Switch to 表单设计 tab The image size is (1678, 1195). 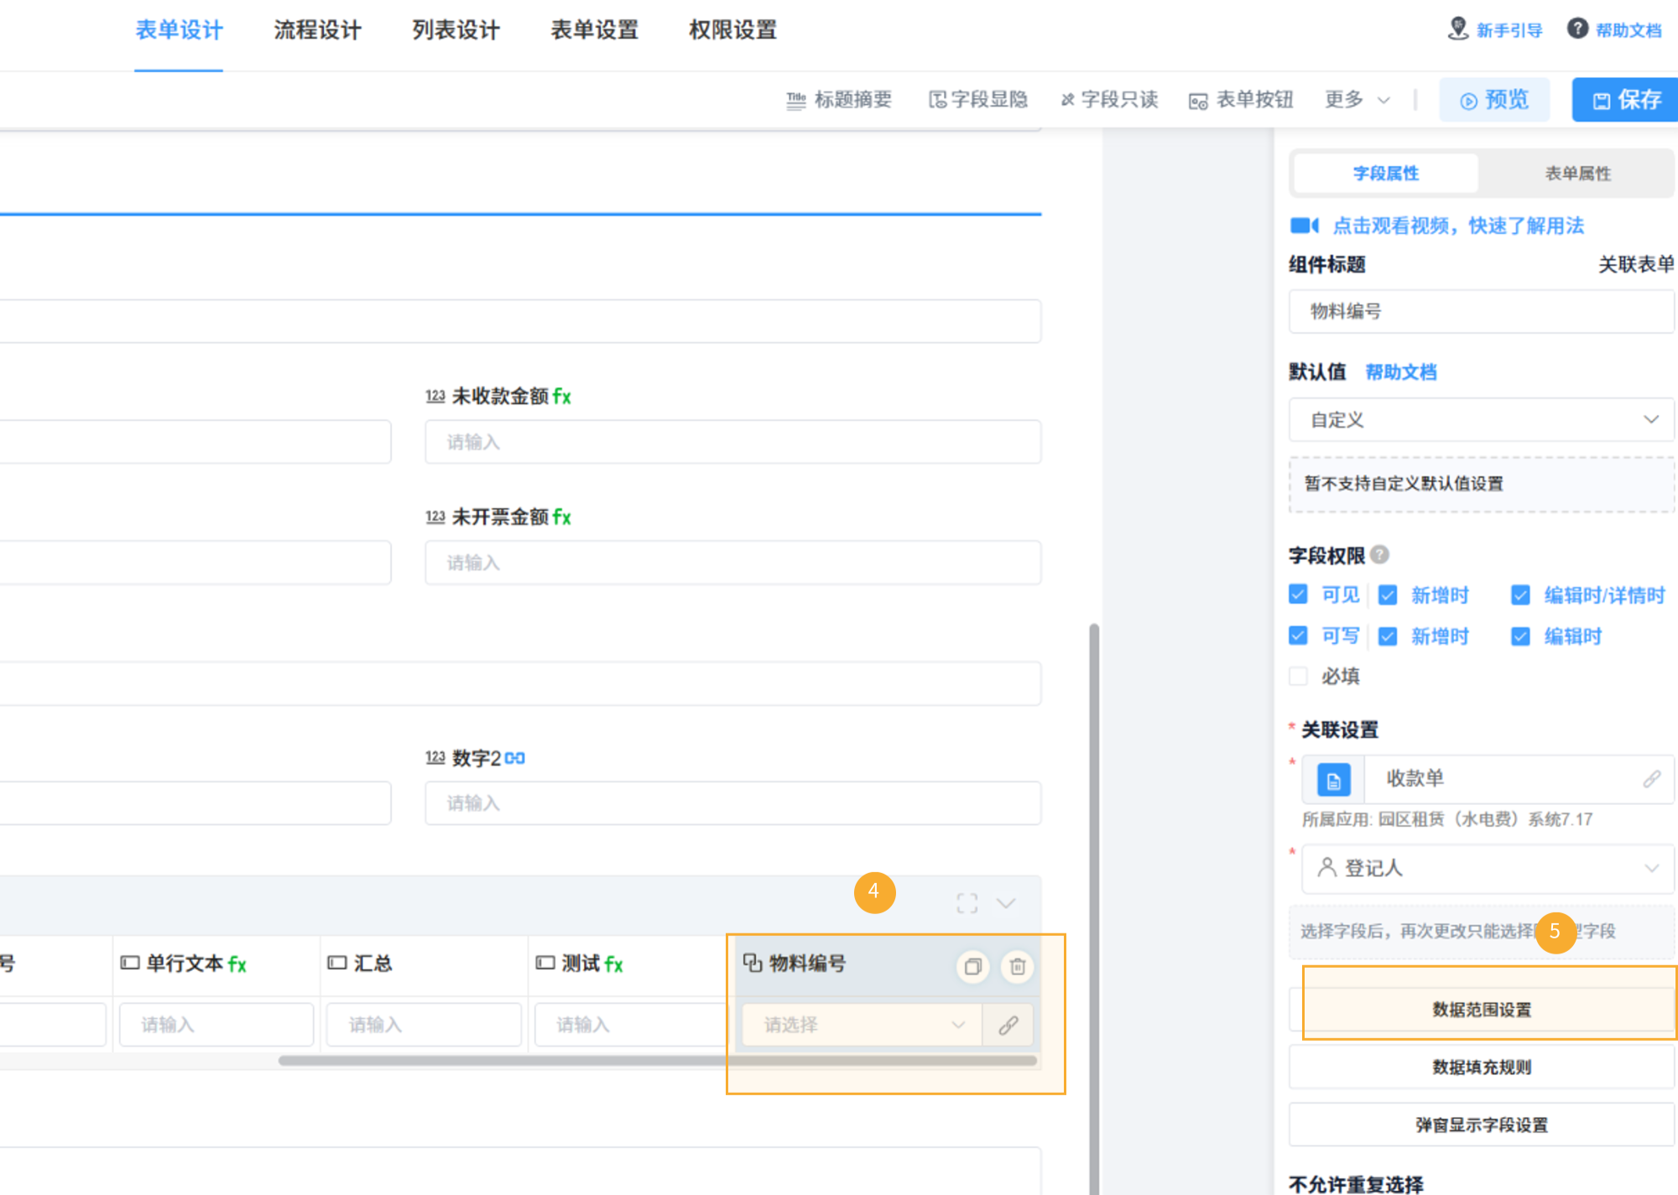179,30
